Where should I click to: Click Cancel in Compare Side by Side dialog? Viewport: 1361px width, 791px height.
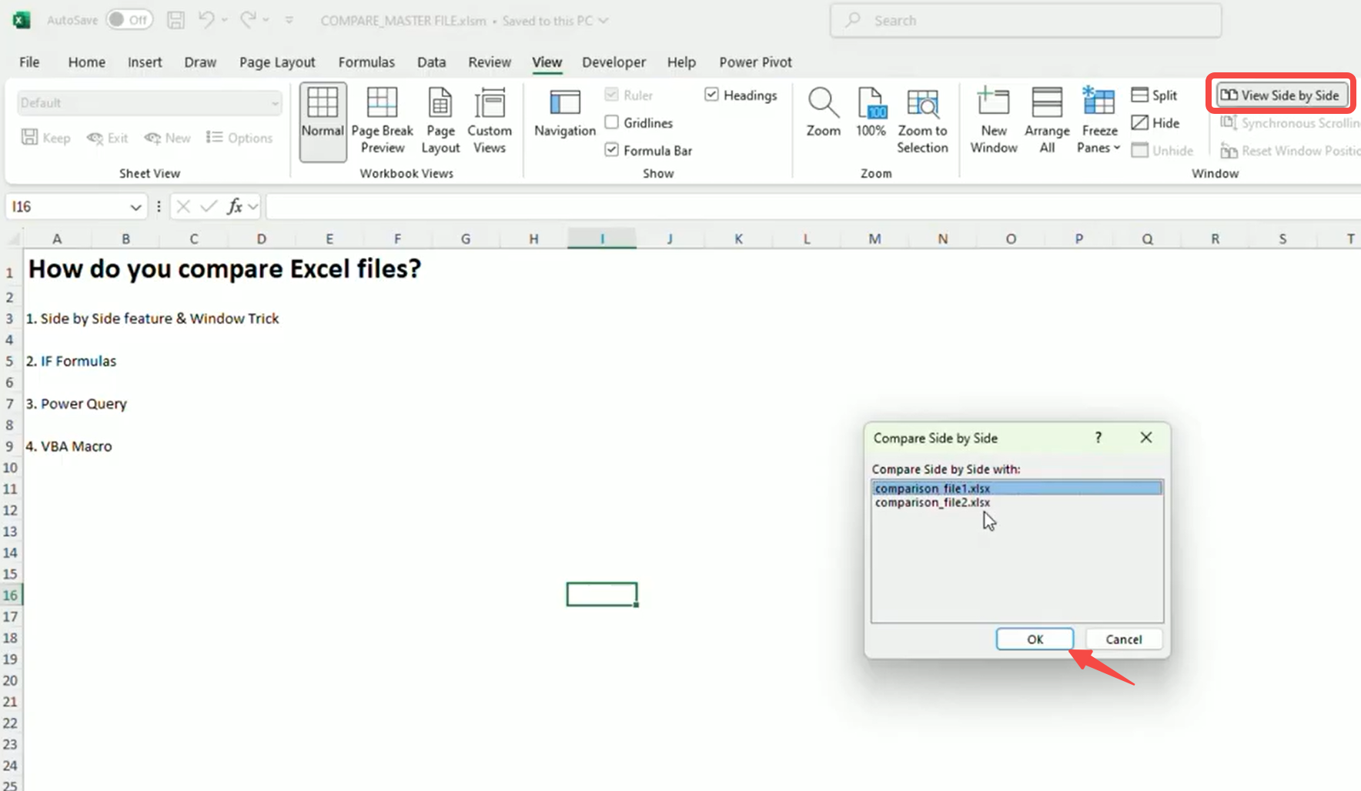1124,639
